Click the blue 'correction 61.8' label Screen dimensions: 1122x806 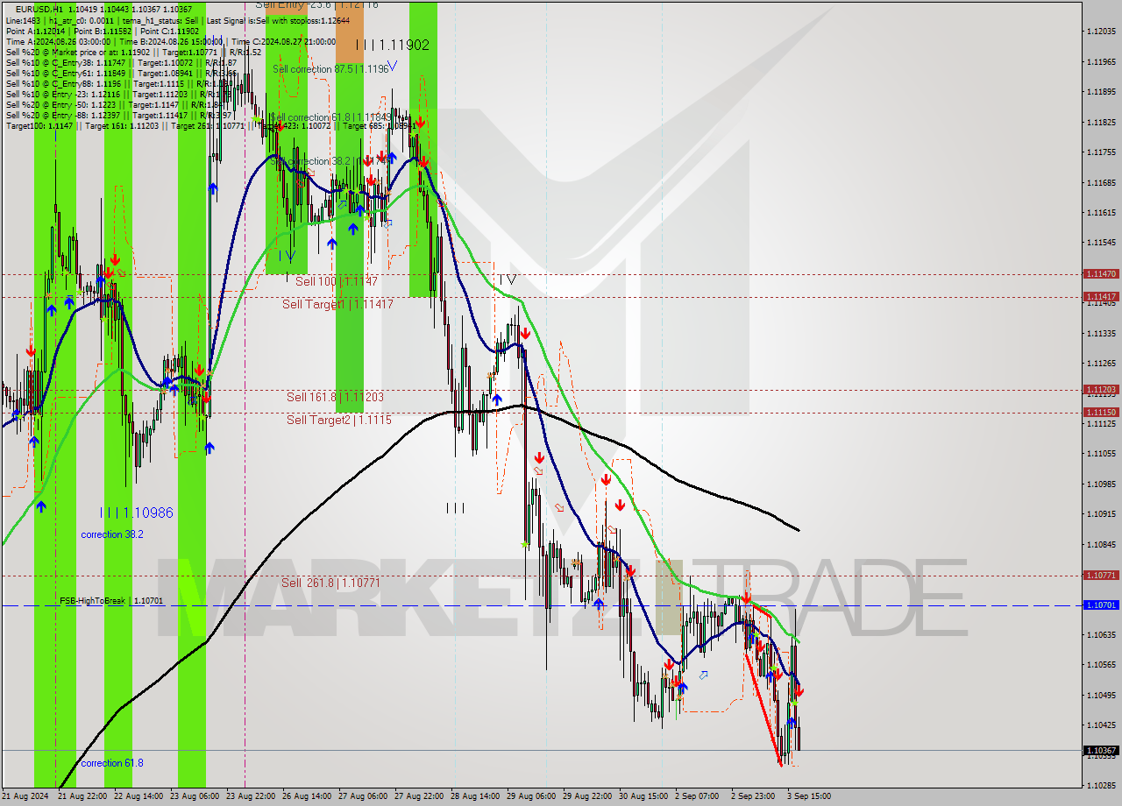(112, 763)
